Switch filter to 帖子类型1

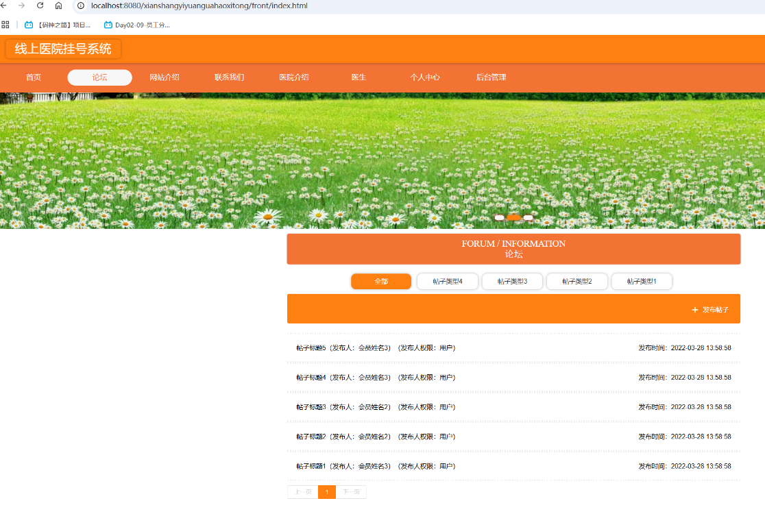pyautogui.click(x=642, y=281)
